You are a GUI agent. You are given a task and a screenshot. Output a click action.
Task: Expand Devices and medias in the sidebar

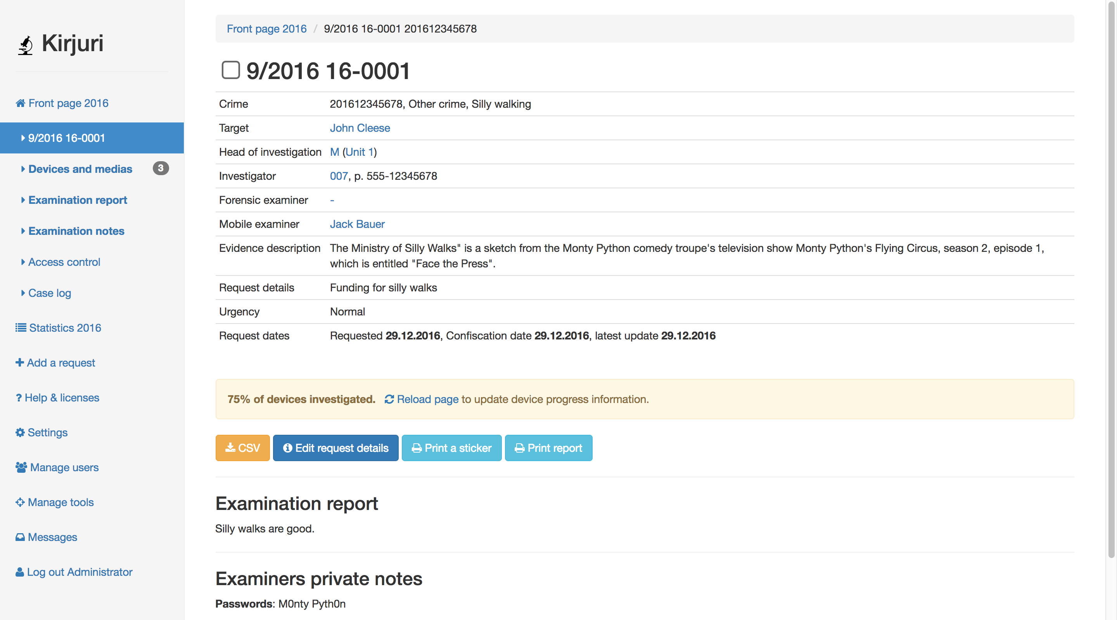80,169
